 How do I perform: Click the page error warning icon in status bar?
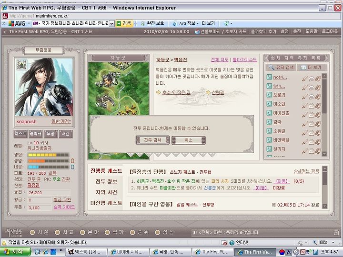point(4,243)
